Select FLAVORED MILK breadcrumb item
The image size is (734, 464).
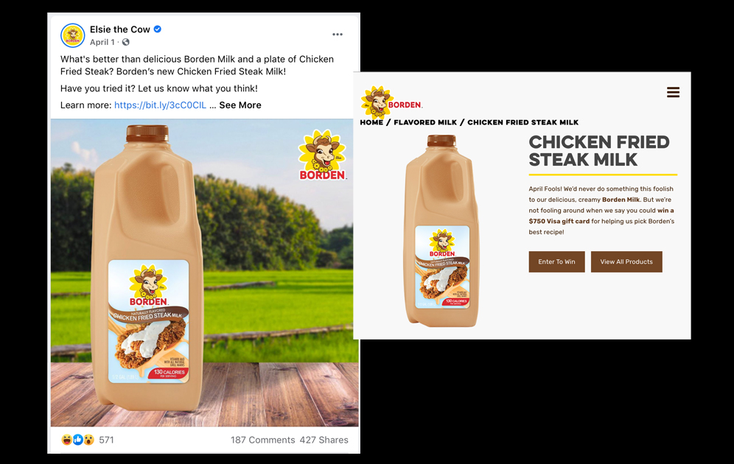click(425, 122)
